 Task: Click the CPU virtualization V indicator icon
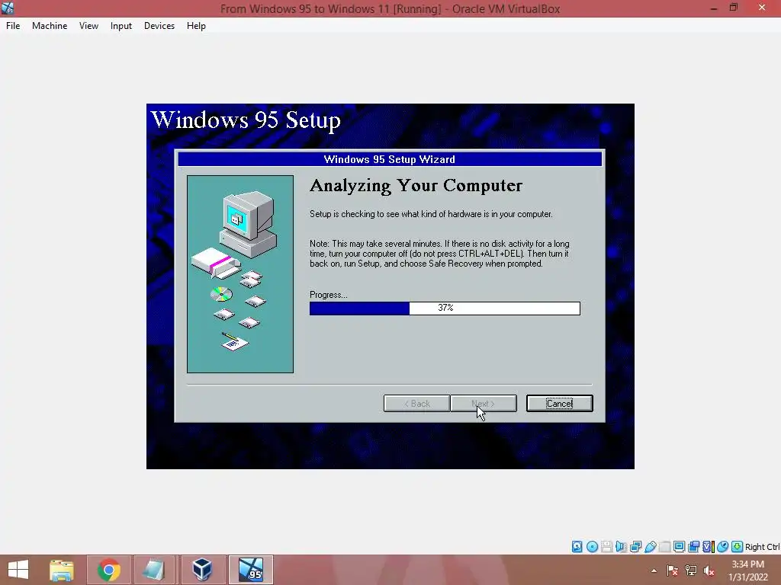(x=709, y=547)
